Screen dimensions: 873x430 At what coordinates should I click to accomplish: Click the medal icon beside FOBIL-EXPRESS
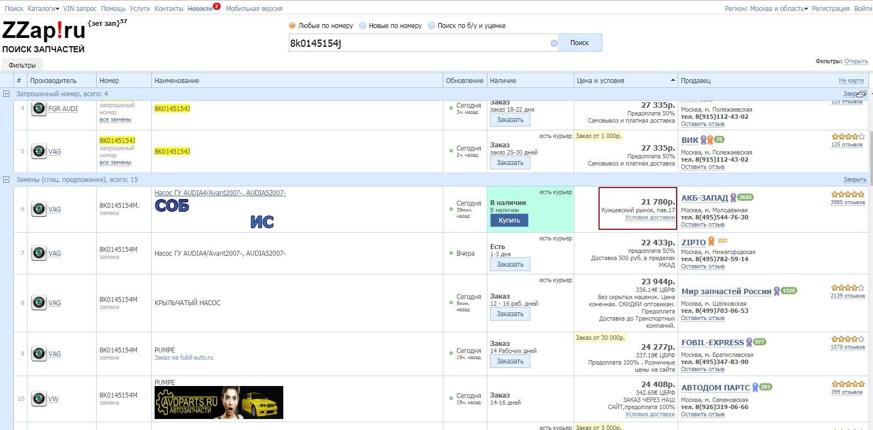749,343
